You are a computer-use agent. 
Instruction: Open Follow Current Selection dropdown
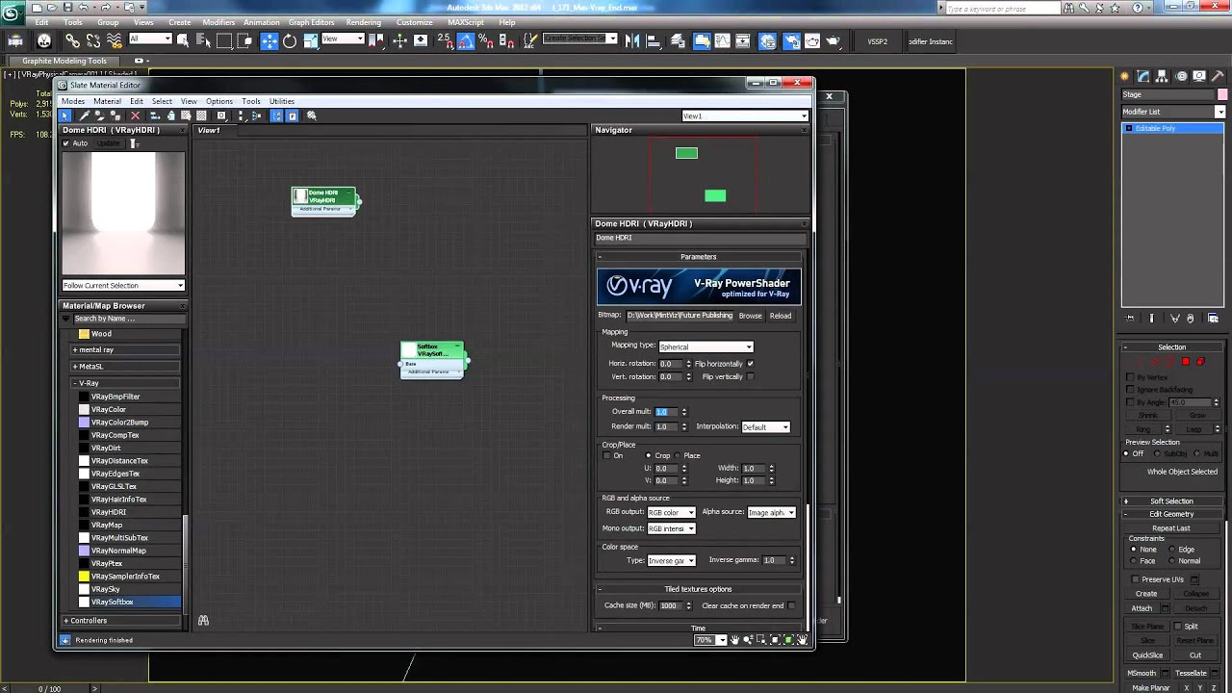coord(123,285)
